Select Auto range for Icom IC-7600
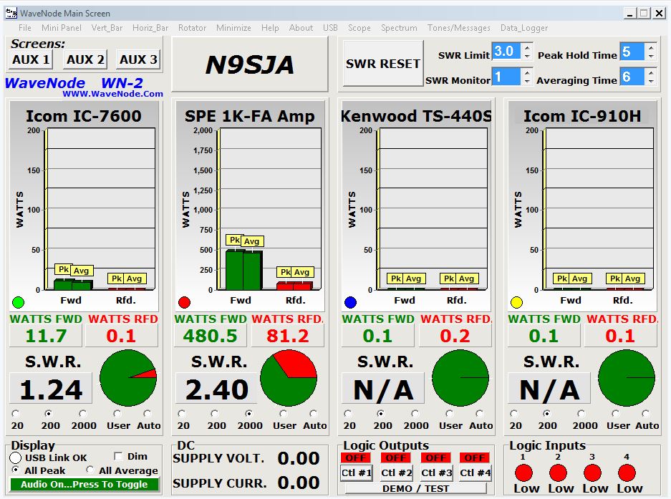 point(148,414)
